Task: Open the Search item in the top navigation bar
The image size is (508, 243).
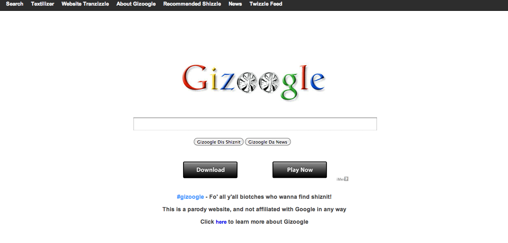Action: [15, 4]
